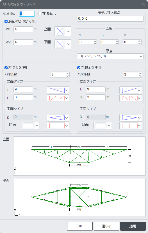Uncheck the 右腕金を使用 checkbox

pos(79,68)
